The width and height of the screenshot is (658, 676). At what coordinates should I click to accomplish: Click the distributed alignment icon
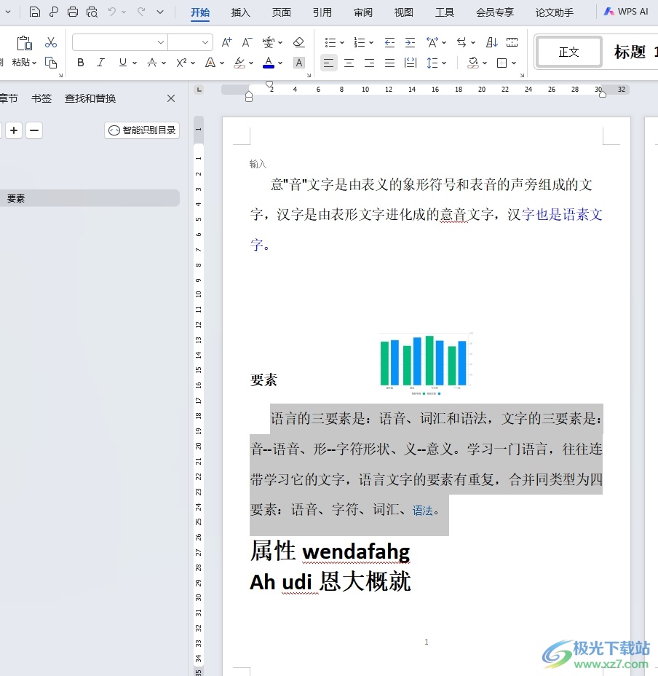pos(411,63)
